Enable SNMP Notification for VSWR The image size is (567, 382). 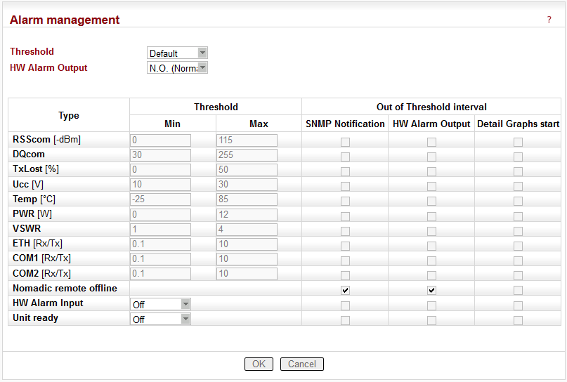click(346, 231)
